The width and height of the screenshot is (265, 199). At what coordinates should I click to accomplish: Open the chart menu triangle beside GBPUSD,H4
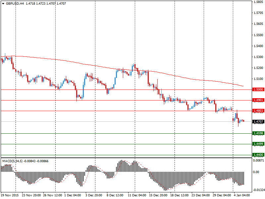pyautogui.click(x=3, y=4)
